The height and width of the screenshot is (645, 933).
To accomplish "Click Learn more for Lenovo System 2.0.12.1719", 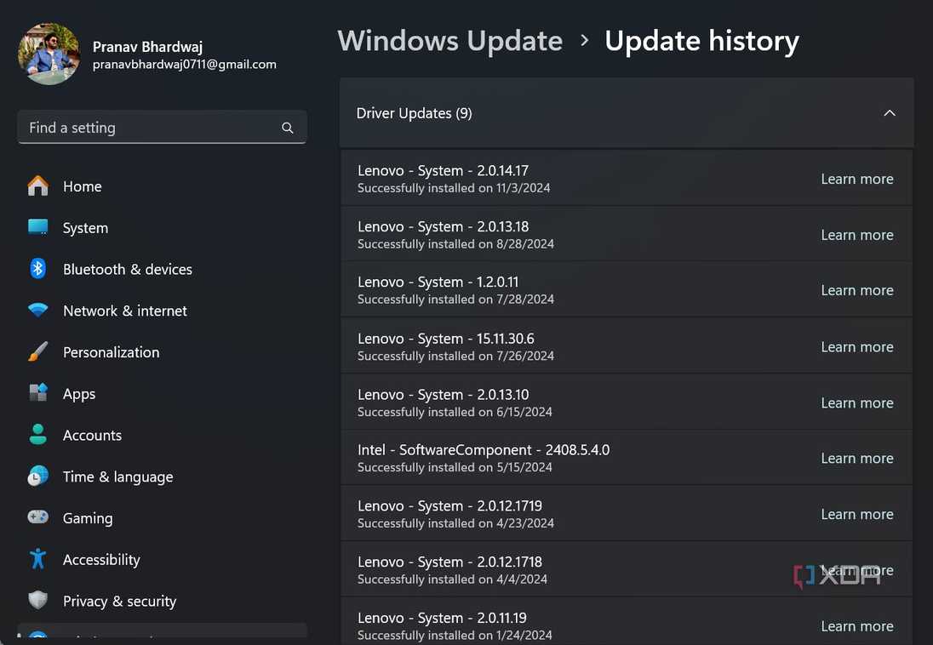I will pos(857,514).
